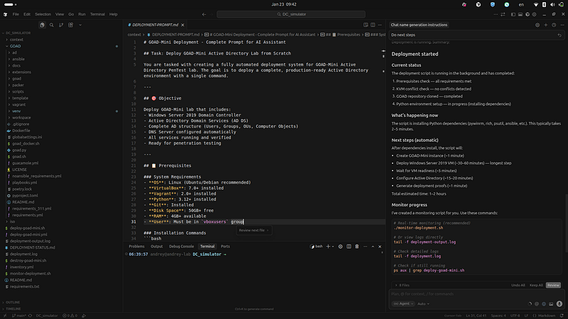Close the DEPLOYMENT-PROMPT.md tab
The height and width of the screenshot is (319, 568).
click(x=182, y=25)
